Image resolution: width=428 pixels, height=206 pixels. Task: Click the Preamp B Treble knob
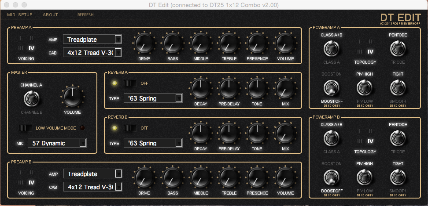coord(229,178)
